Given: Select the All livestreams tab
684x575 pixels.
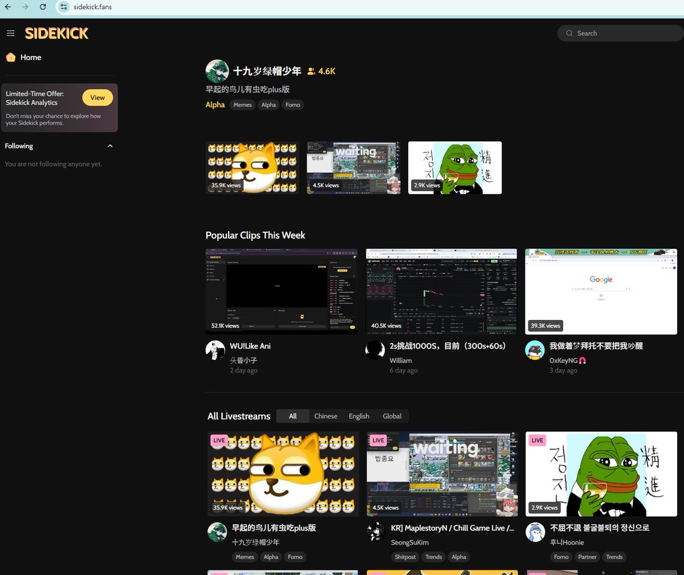Looking at the screenshot, I should (x=292, y=416).
